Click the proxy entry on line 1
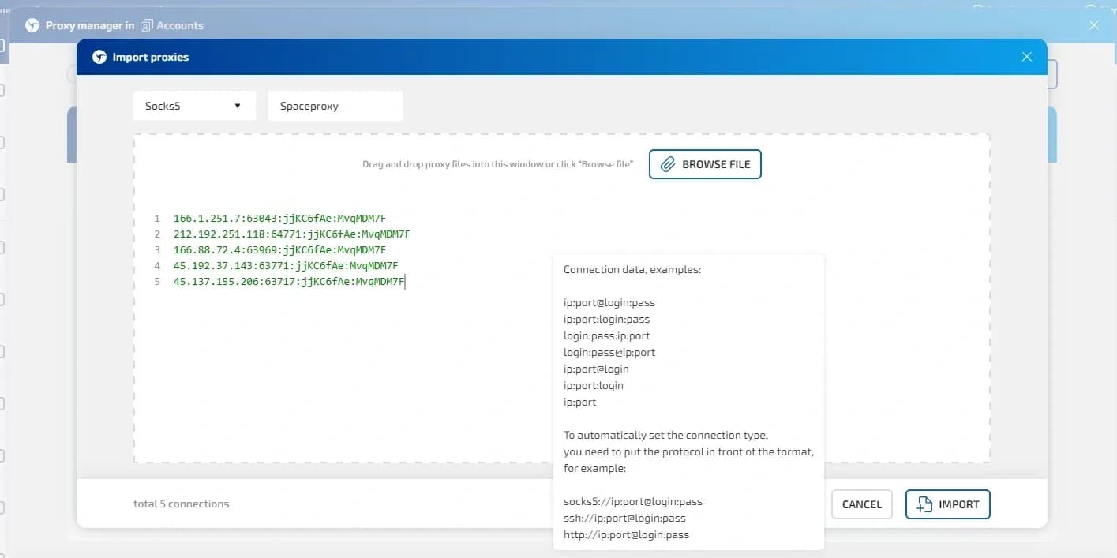 pyautogui.click(x=279, y=218)
